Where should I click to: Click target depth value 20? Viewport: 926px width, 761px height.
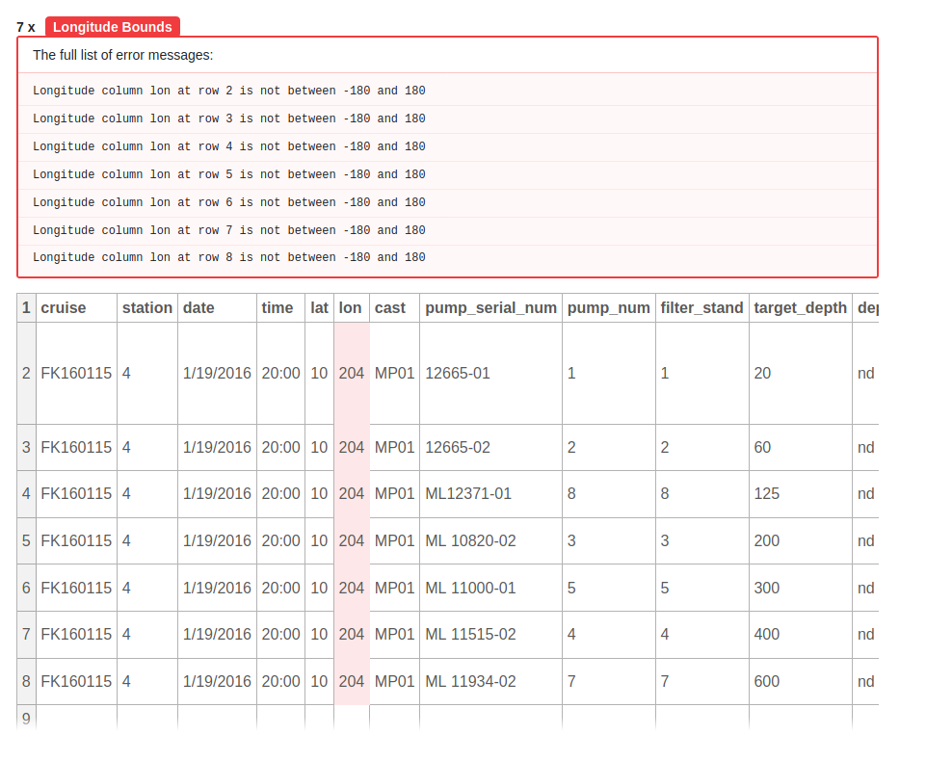coord(800,373)
